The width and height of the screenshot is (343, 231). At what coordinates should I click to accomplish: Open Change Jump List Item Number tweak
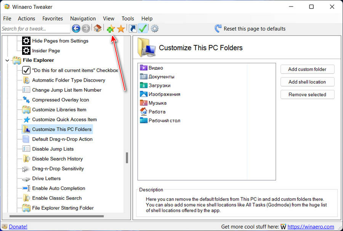[67, 90]
